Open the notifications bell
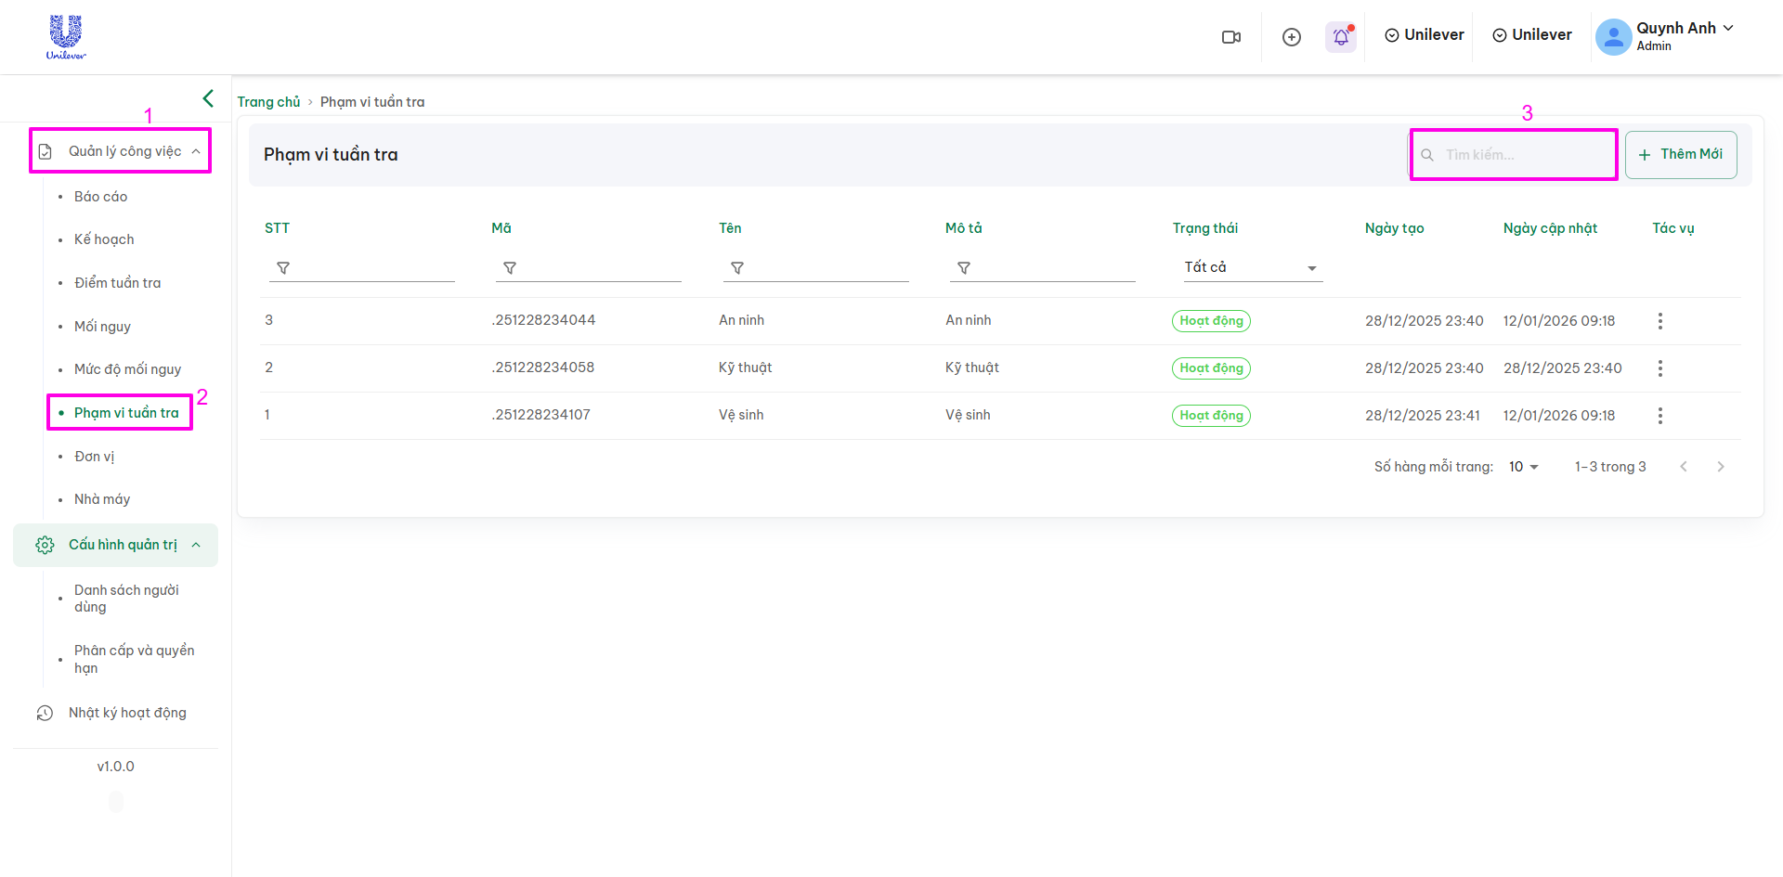Image resolution: width=1783 pixels, height=877 pixels. pos(1341,37)
